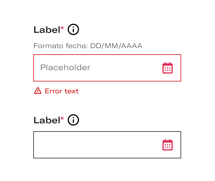Click the info icon beside the second Label
This screenshot has width=215, height=181.
(x=73, y=120)
